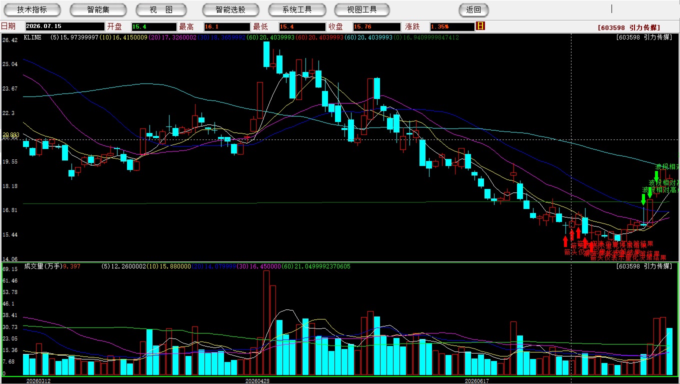
Task: Click the 返回 button
Action: [x=473, y=9]
